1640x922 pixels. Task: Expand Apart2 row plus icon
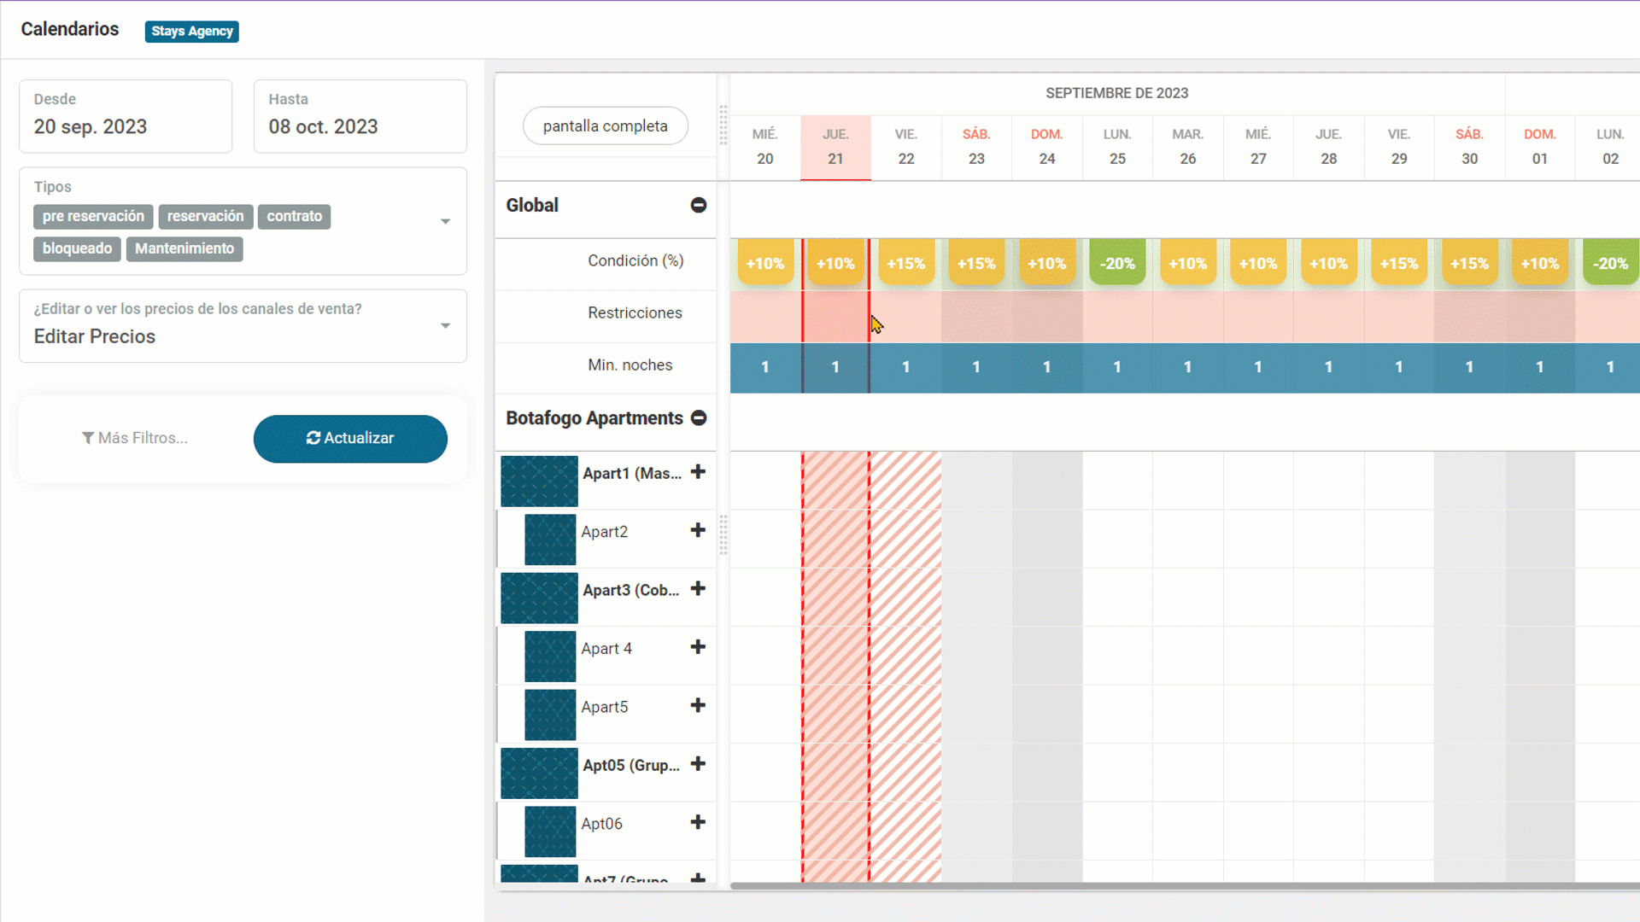698,530
